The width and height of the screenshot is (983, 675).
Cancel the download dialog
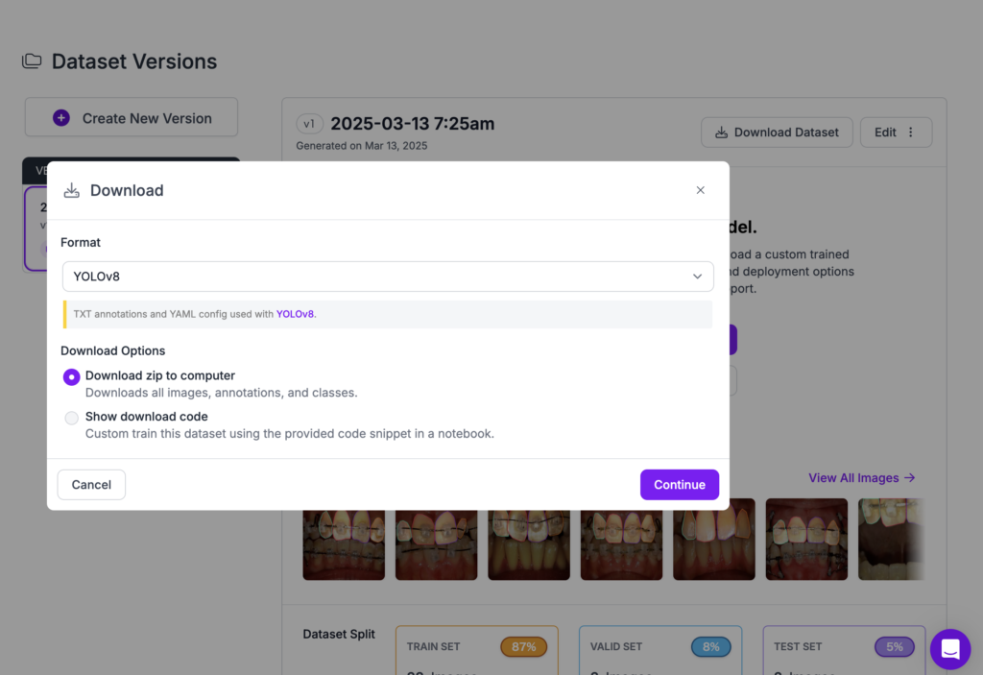91,485
